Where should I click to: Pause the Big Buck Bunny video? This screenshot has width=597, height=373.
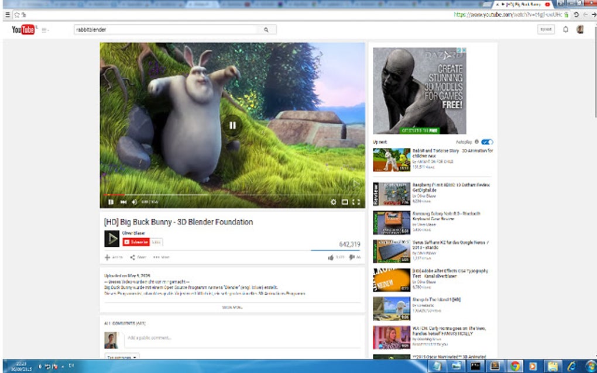pyautogui.click(x=110, y=203)
